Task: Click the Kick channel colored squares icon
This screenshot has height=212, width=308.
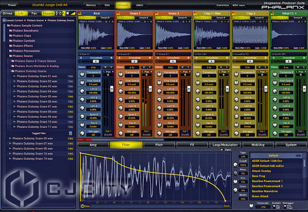Action: click(x=80, y=14)
